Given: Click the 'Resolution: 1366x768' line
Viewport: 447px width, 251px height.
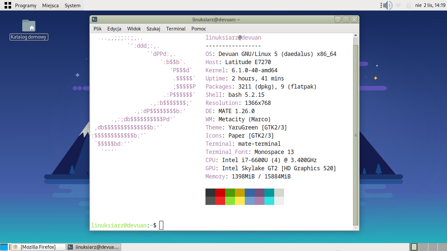Looking at the screenshot, I should coord(238,103).
